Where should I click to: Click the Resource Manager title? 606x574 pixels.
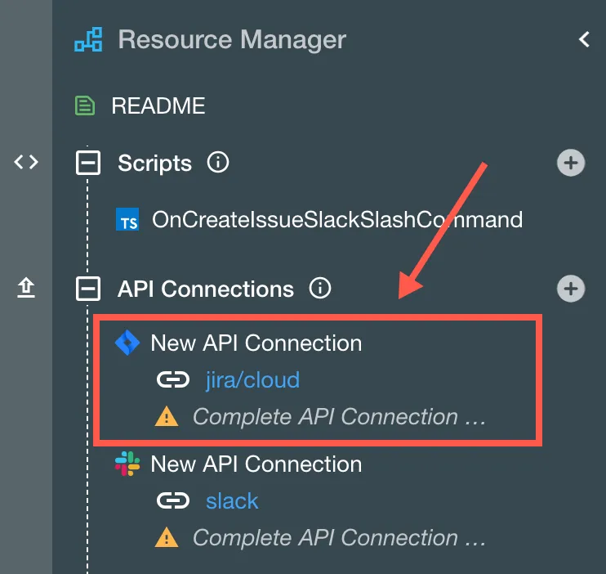coord(232,39)
